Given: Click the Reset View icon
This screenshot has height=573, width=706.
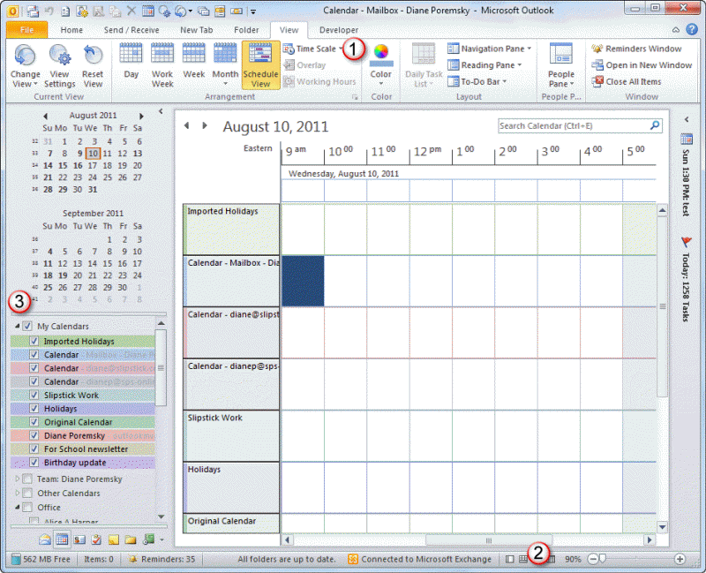Looking at the screenshot, I should tap(93, 55).
